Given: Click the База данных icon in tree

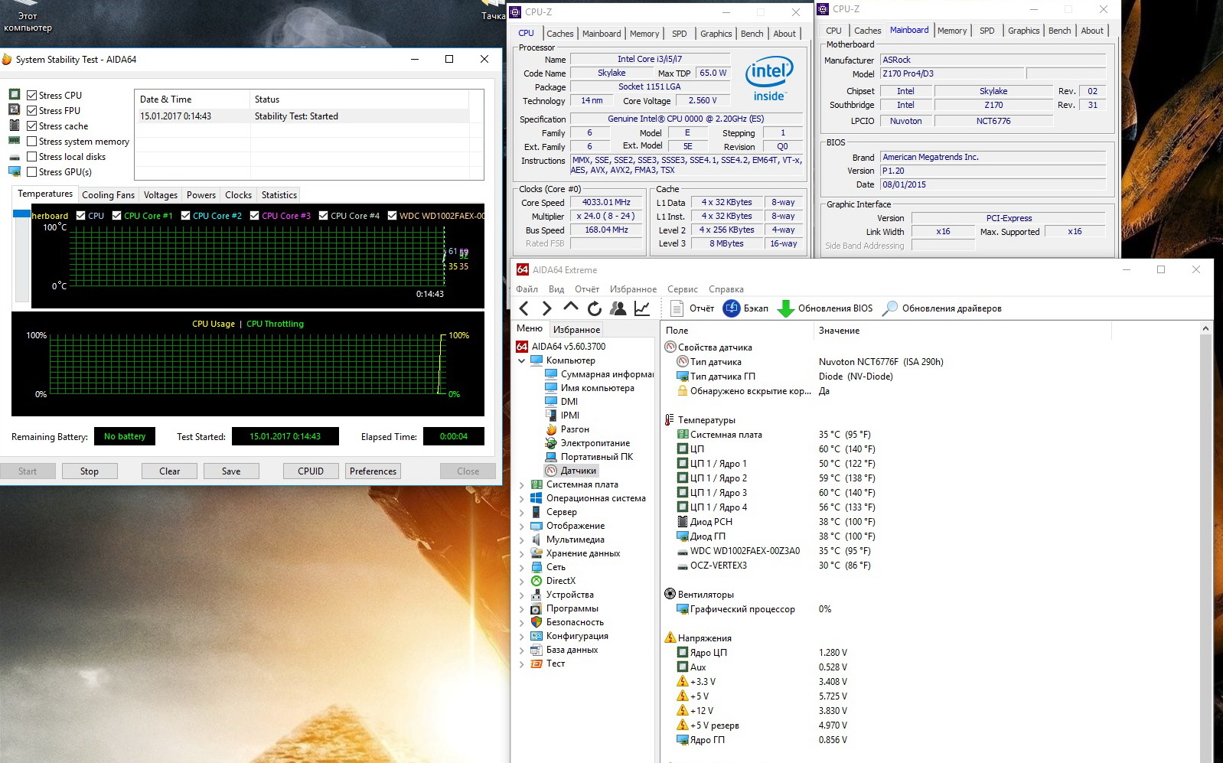Looking at the screenshot, I should (536, 650).
